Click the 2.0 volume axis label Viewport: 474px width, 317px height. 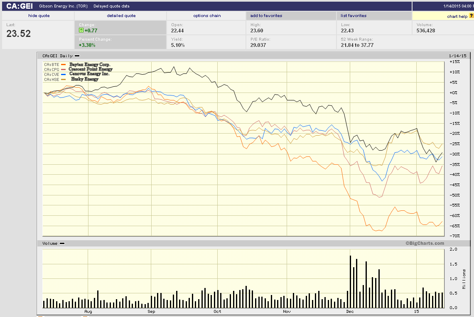click(x=454, y=249)
